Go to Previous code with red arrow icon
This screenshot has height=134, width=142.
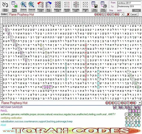click(41, 5)
